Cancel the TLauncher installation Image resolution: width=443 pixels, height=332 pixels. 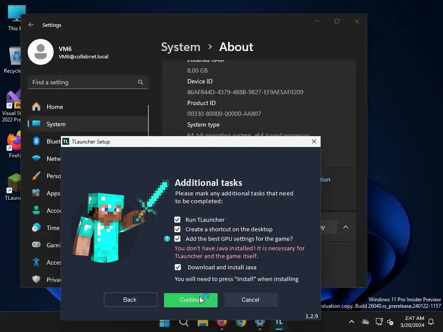(x=250, y=300)
